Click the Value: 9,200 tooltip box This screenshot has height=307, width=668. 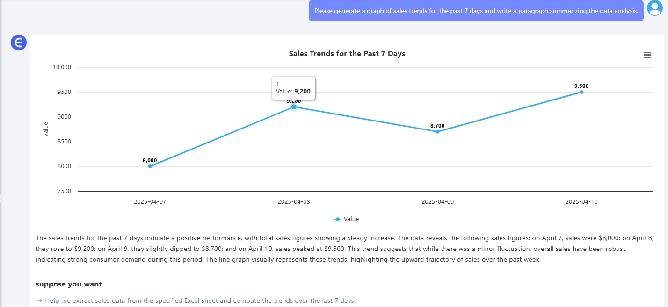click(293, 88)
